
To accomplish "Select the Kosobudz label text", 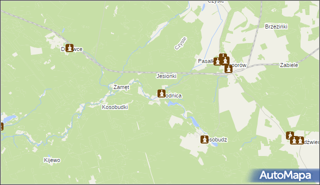I will 217,139.
